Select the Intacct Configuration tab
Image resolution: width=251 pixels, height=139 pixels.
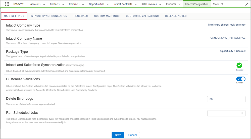click(197, 4)
